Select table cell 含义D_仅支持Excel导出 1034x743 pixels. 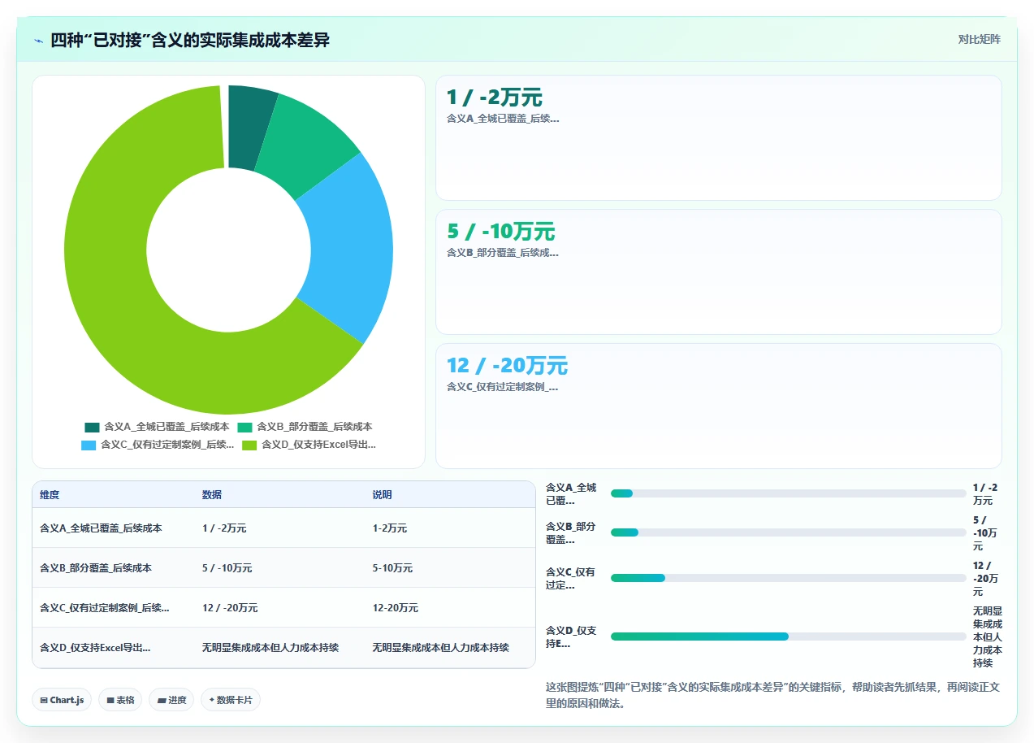[x=95, y=648]
